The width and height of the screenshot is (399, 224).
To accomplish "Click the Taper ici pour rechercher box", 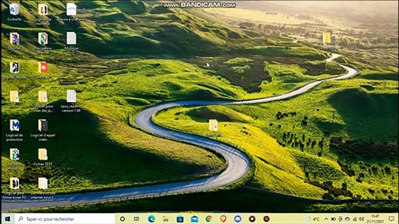I will [x=65, y=219].
